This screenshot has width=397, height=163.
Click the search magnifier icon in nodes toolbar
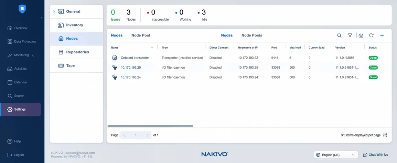point(339,35)
